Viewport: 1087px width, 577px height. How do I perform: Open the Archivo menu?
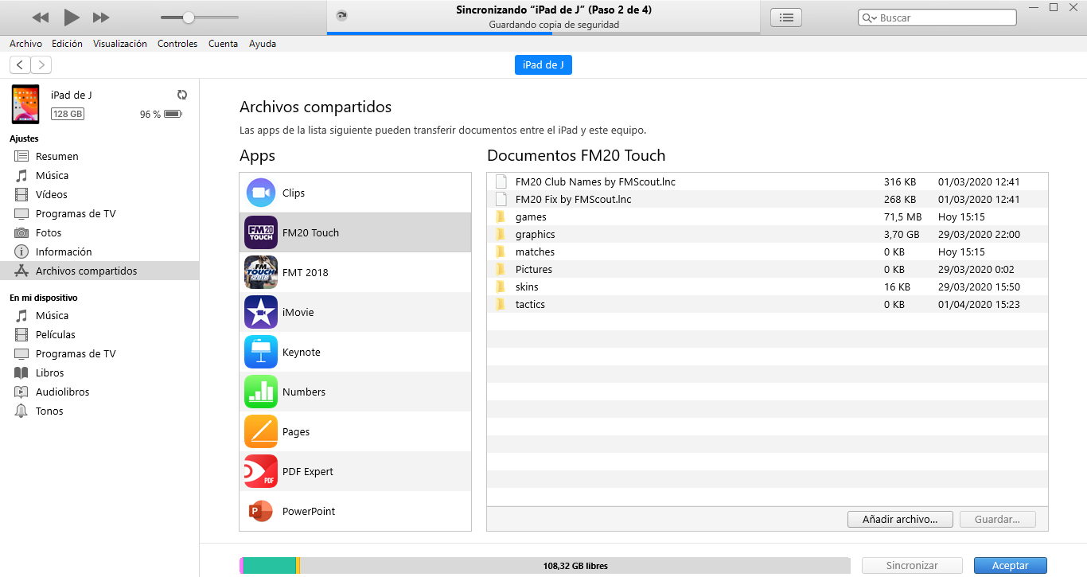pyautogui.click(x=26, y=44)
